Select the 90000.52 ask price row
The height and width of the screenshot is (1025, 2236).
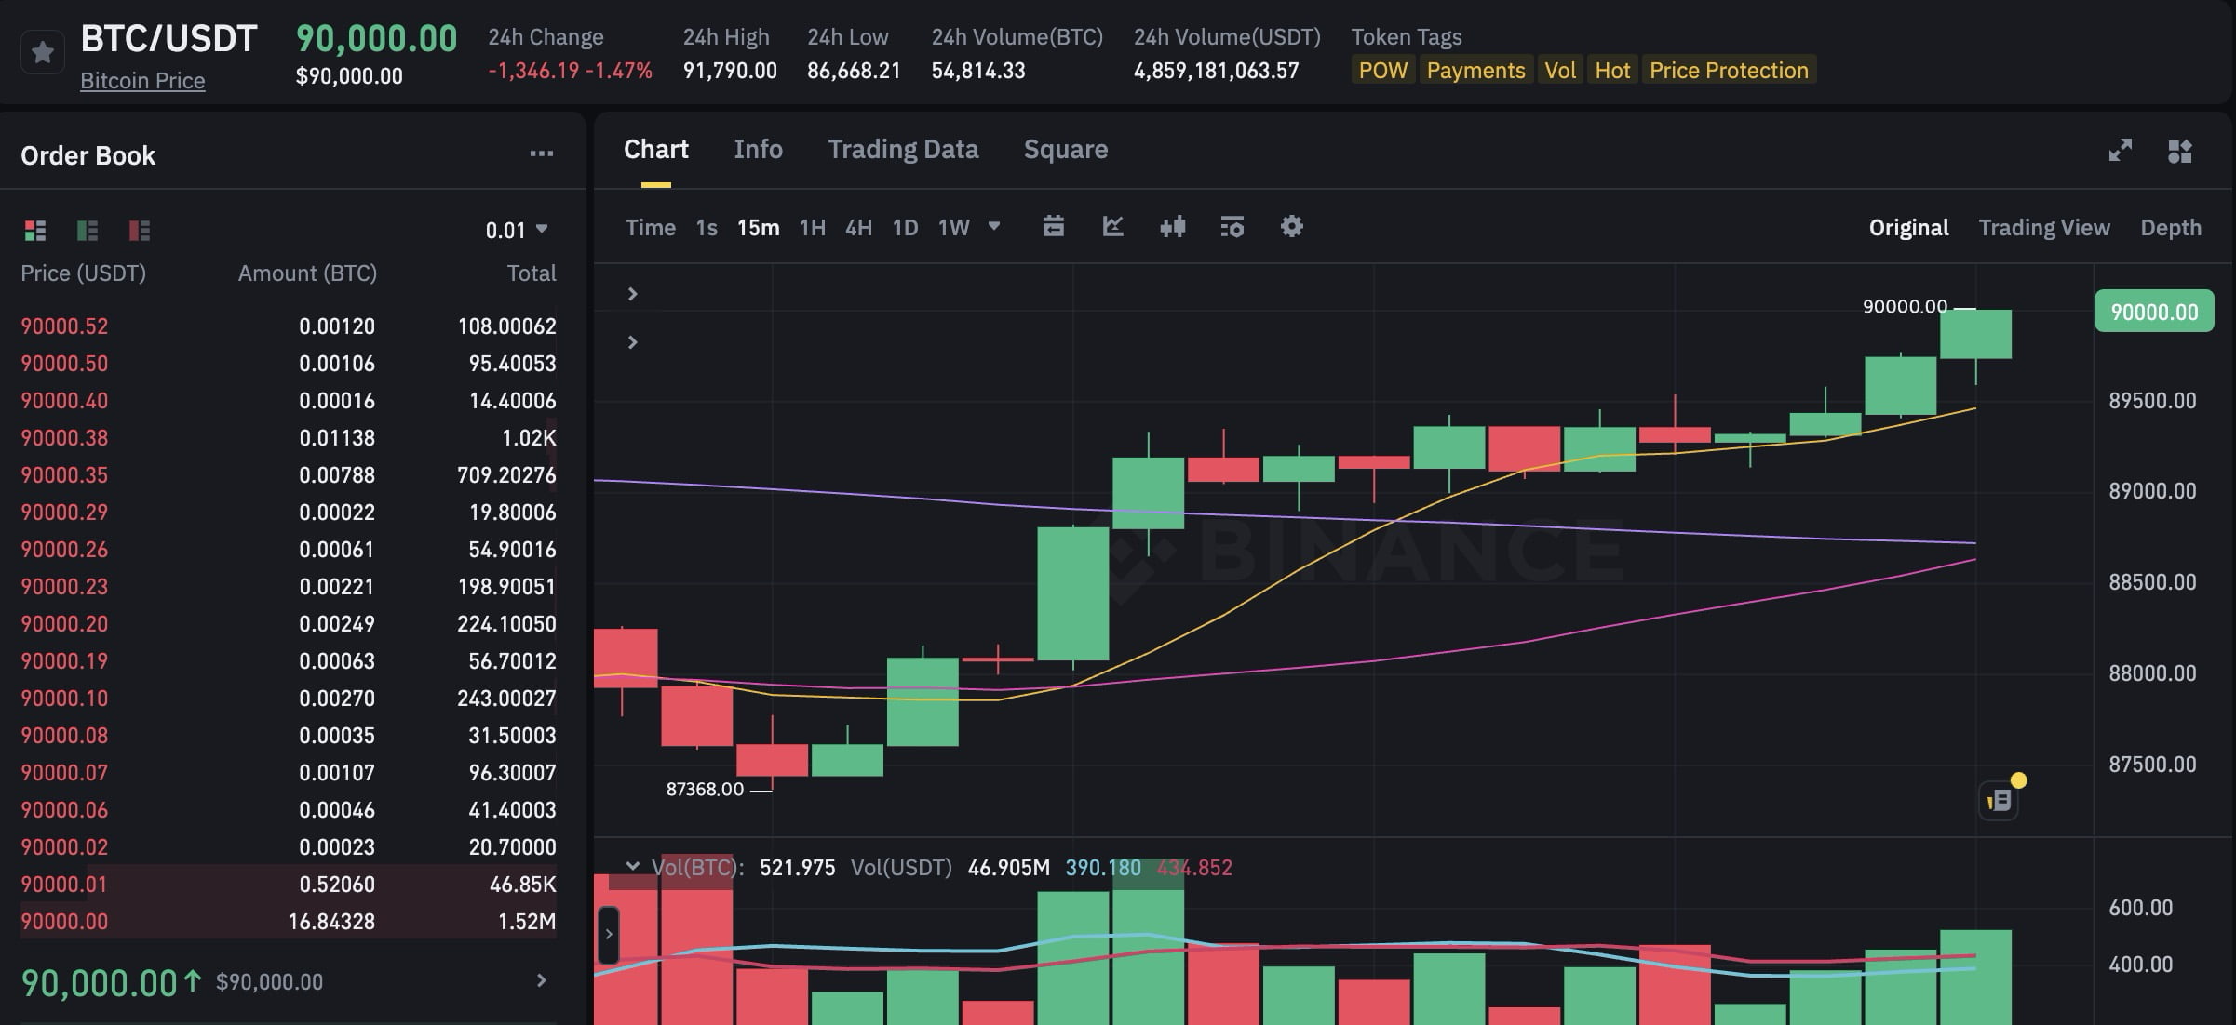289,326
